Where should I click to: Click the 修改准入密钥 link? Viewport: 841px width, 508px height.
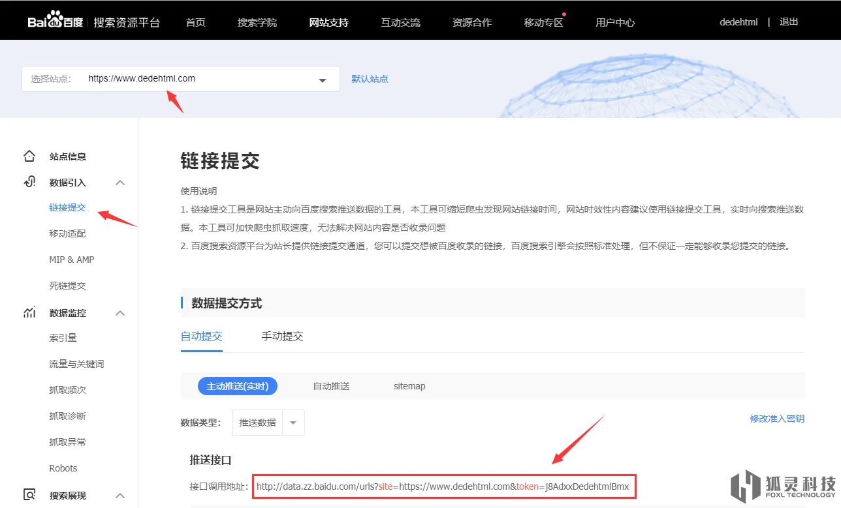coord(777,419)
